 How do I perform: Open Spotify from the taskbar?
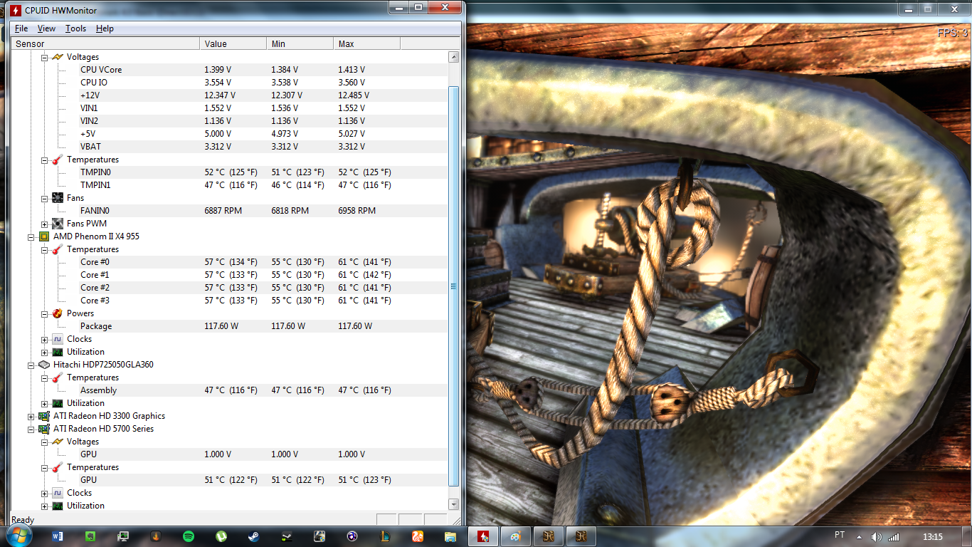coord(189,536)
